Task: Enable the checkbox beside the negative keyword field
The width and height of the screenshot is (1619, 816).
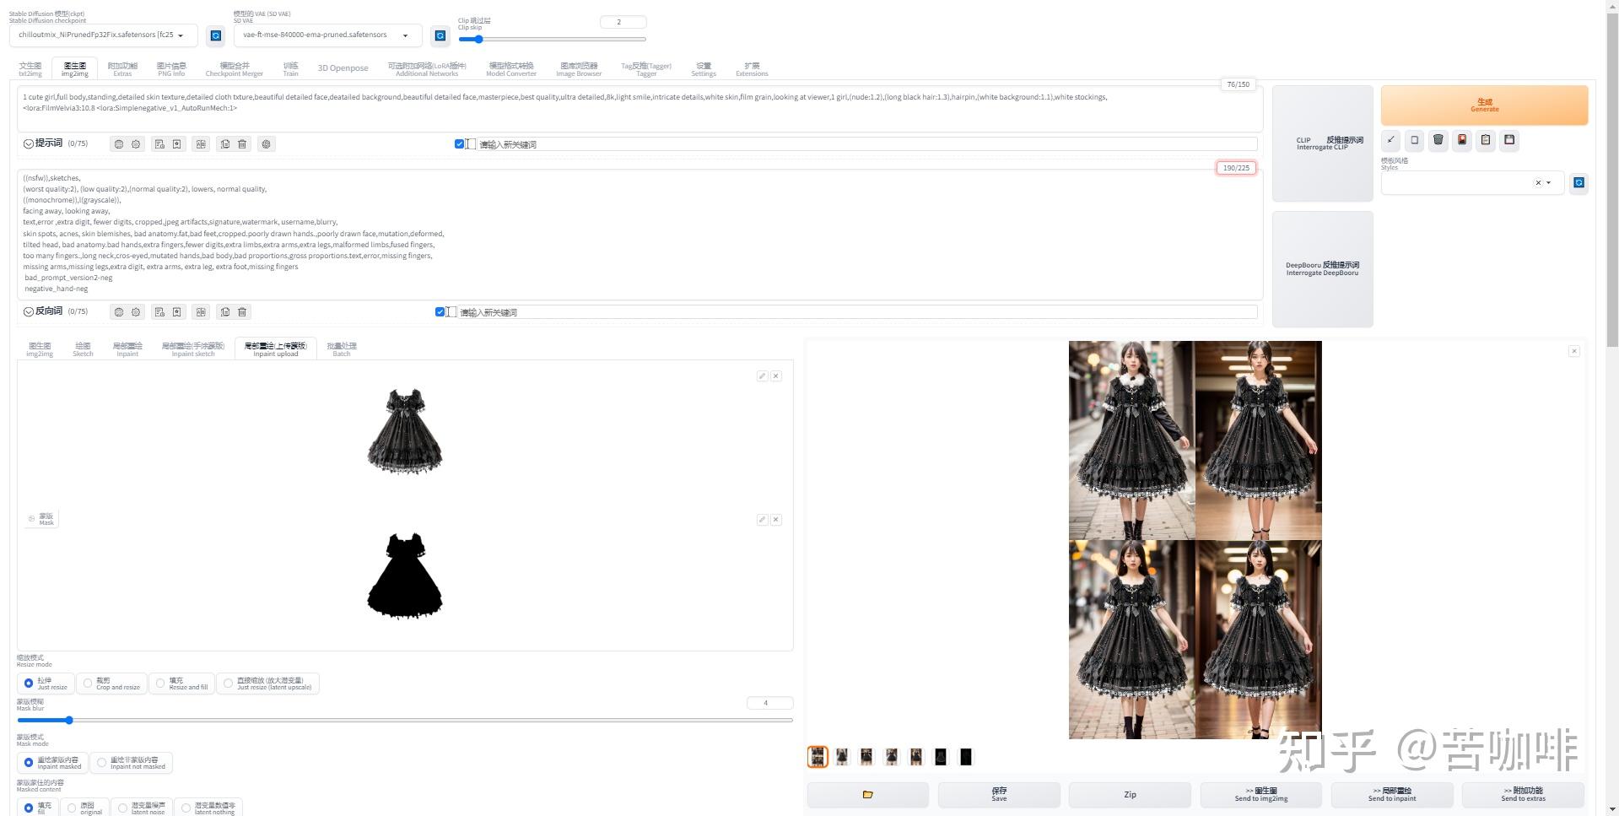Action: (x=440, y=311)
